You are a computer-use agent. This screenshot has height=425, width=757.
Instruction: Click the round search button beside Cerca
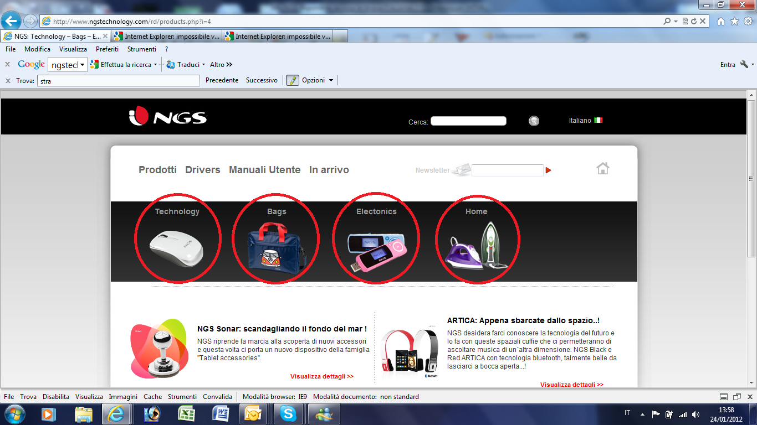pos(534,121)
